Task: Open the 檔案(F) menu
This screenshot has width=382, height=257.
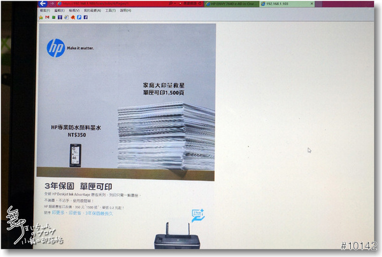Action: pyautogui.click(x=45, y=10)
